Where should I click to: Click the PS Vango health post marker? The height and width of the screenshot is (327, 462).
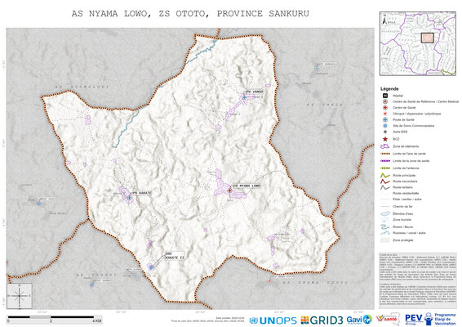click(244, 97)
